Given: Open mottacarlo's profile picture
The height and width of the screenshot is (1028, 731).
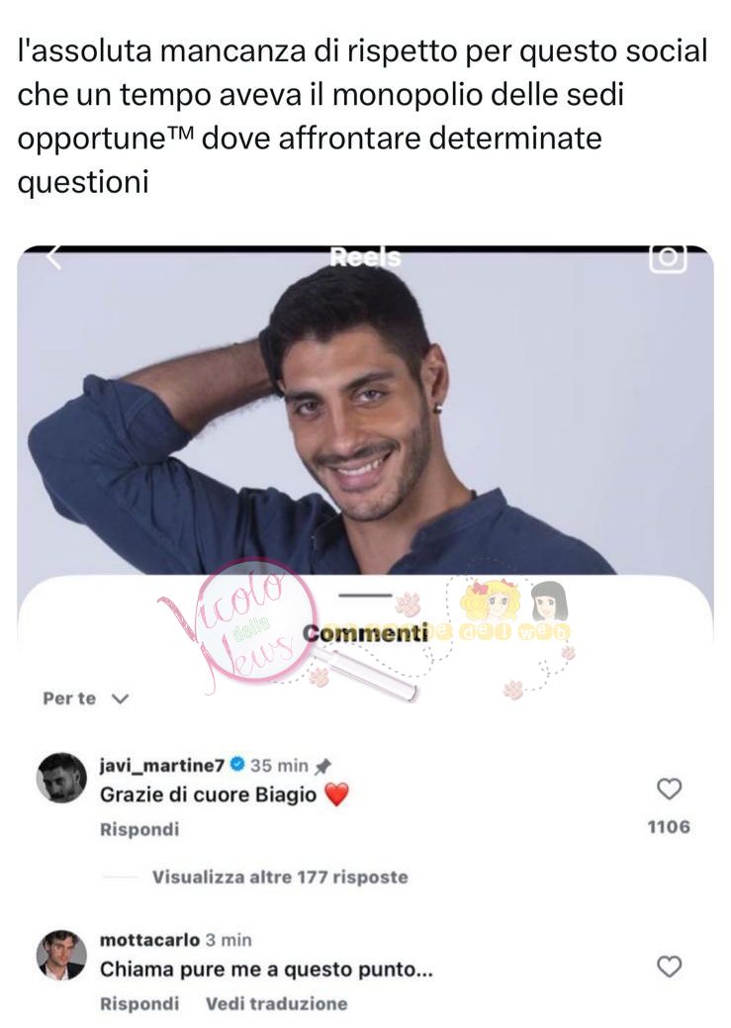Looking at the screenshot, I should [x=61, y=955].
